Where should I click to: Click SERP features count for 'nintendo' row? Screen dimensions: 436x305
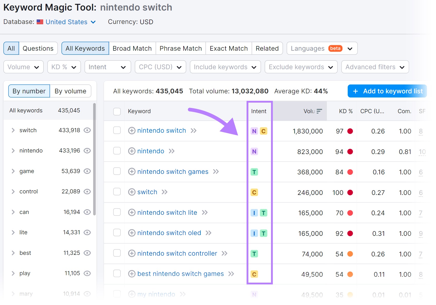422,152
